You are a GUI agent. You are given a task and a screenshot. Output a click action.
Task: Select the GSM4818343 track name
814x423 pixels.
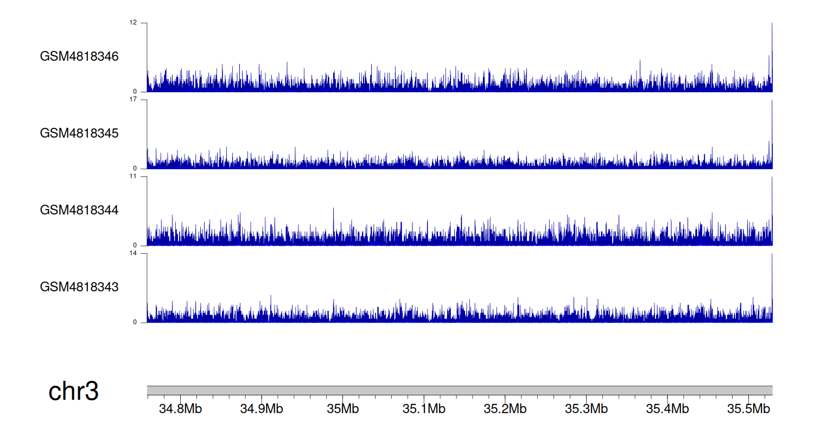point(79,287)
